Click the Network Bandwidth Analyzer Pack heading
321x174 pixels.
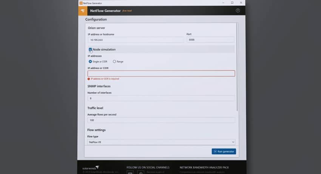[x=204, y=168]
